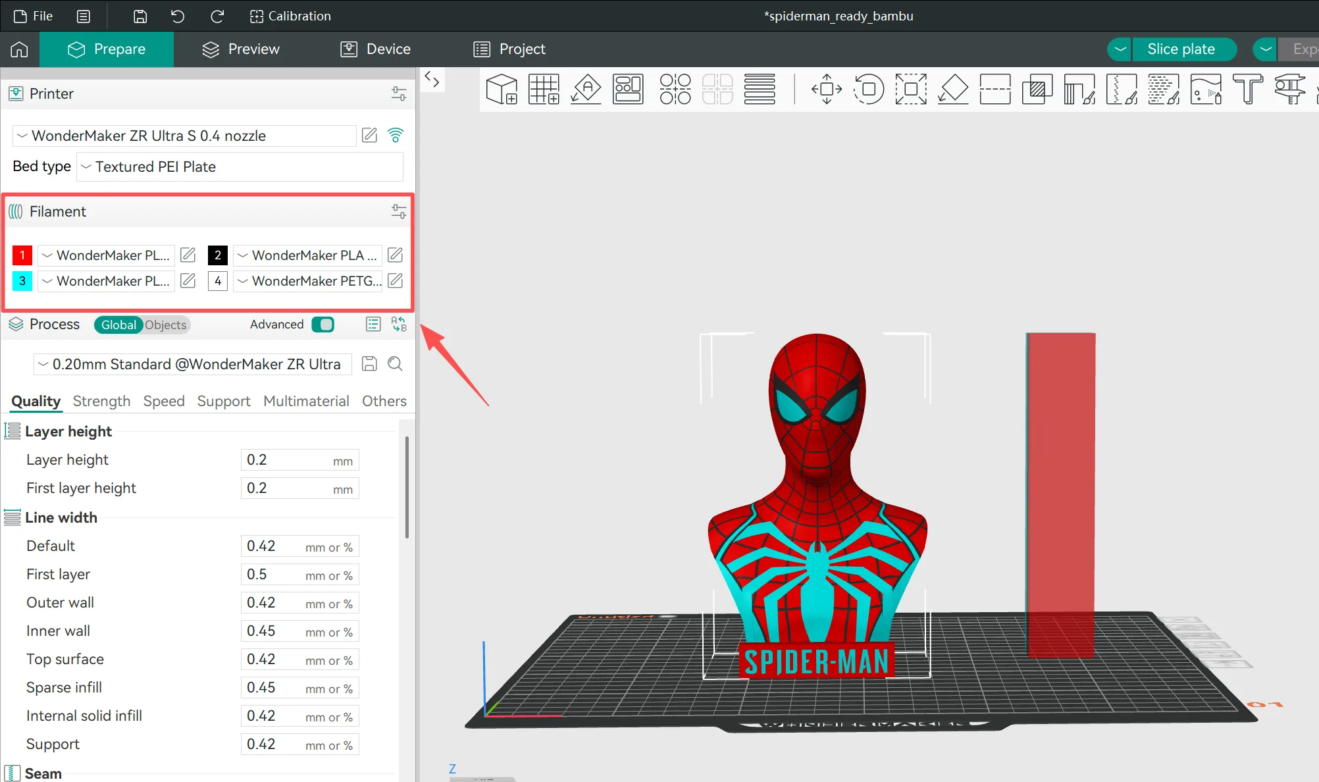Open filament 4 WonderMaker PETG dropdown
Viewport: 1319px width, 782px height.
point(308,281)
